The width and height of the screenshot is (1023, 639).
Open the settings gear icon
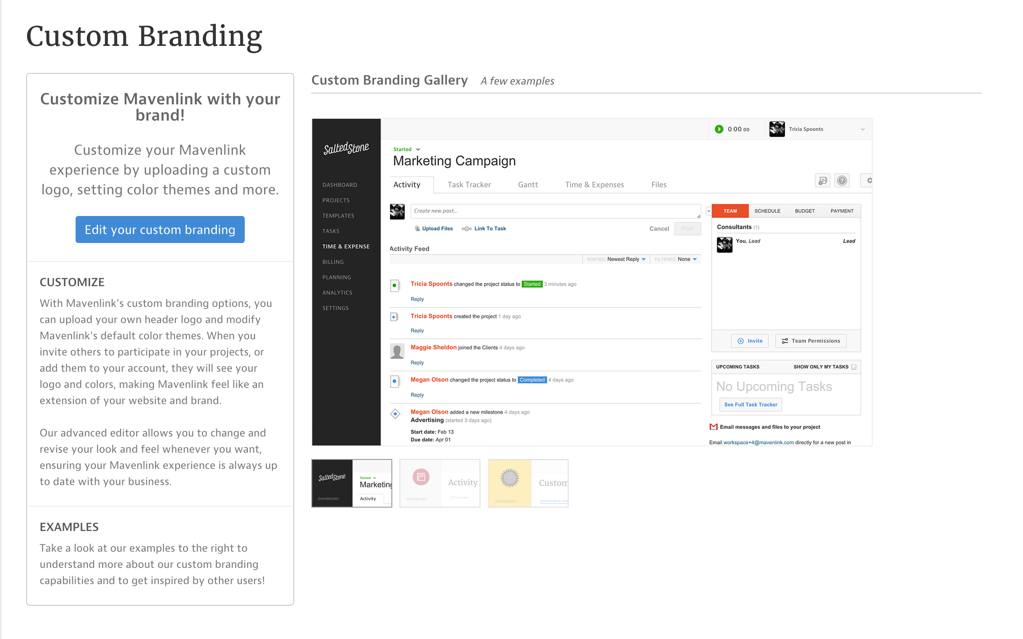pos(869,181)
